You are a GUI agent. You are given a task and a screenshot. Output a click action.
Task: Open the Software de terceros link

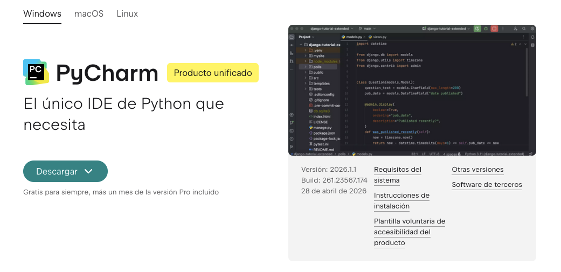click(x=487, y=184)
